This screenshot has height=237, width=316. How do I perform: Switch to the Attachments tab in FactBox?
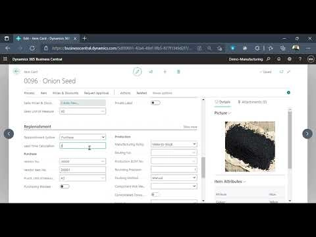(x=252, y=102)
